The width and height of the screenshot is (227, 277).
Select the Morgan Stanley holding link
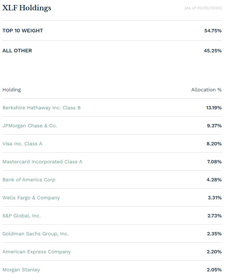pos(21,270)
